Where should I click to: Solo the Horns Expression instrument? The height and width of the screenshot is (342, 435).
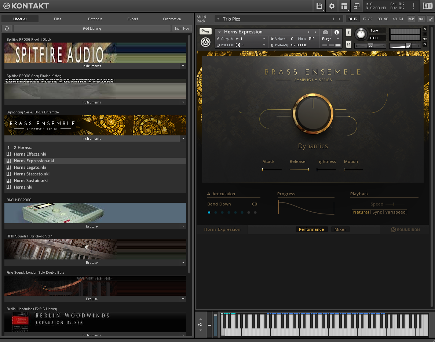348,33
